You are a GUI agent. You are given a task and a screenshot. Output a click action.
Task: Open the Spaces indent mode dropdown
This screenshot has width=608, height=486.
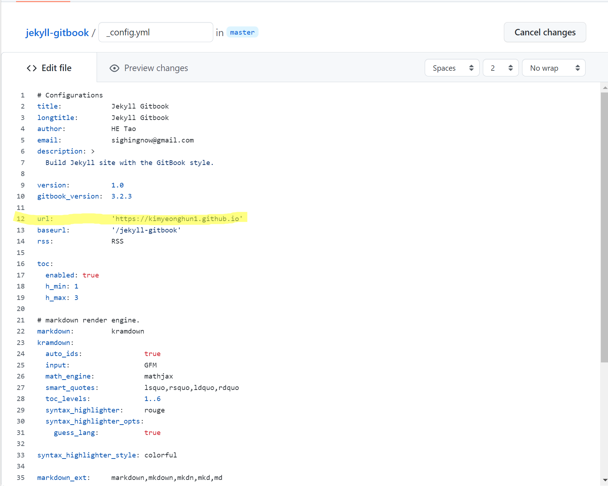(452, 68)
